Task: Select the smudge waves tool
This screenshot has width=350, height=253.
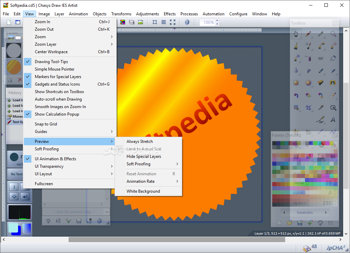Action: [x=321, y=58]
